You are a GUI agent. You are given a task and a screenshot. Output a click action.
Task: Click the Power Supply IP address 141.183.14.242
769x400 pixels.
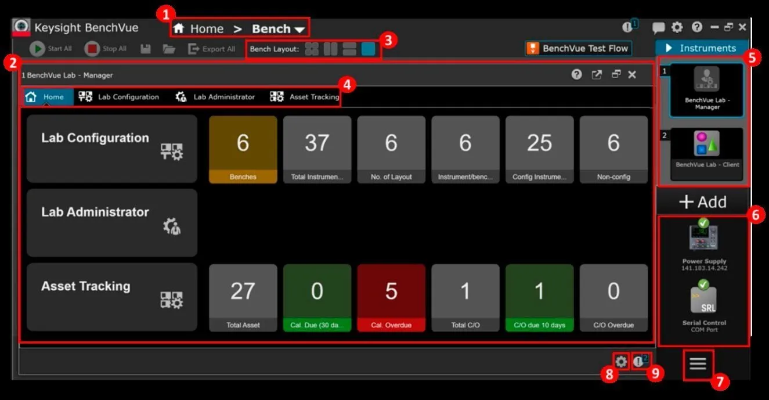tap(703, 268)
